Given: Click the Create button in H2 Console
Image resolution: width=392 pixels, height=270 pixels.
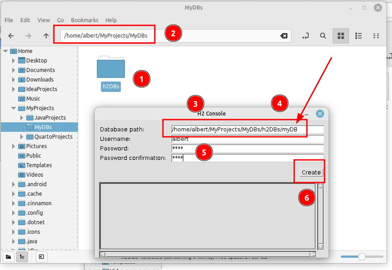Looking at the screenshot, I should pos(311,173).
